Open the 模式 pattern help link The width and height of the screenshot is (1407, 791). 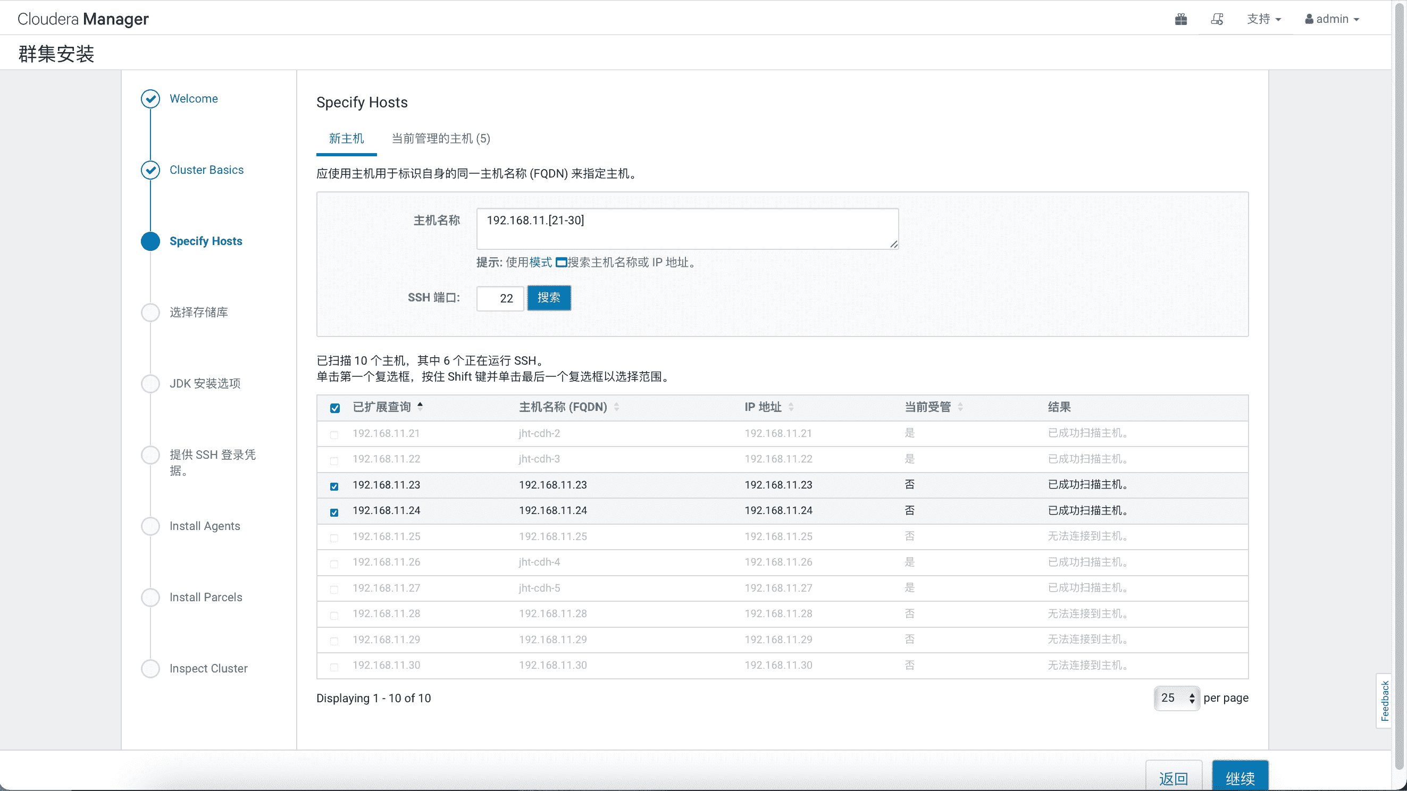(x=540, y=263)
